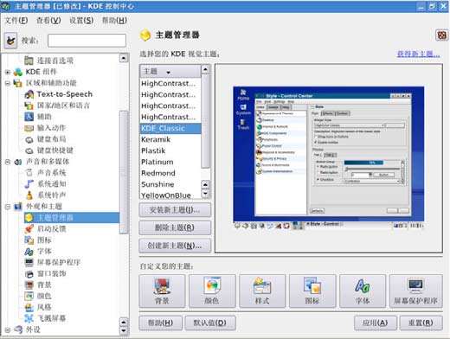The image size is (450, 339).
Task: Click in the 搜索 search field
Action: tap(87, 41)
